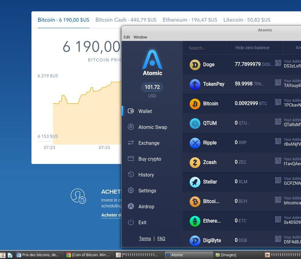The height and width of the screenshot is (259, 301).
Task: Click the 101.72 USD total balance
Action: 152,87
